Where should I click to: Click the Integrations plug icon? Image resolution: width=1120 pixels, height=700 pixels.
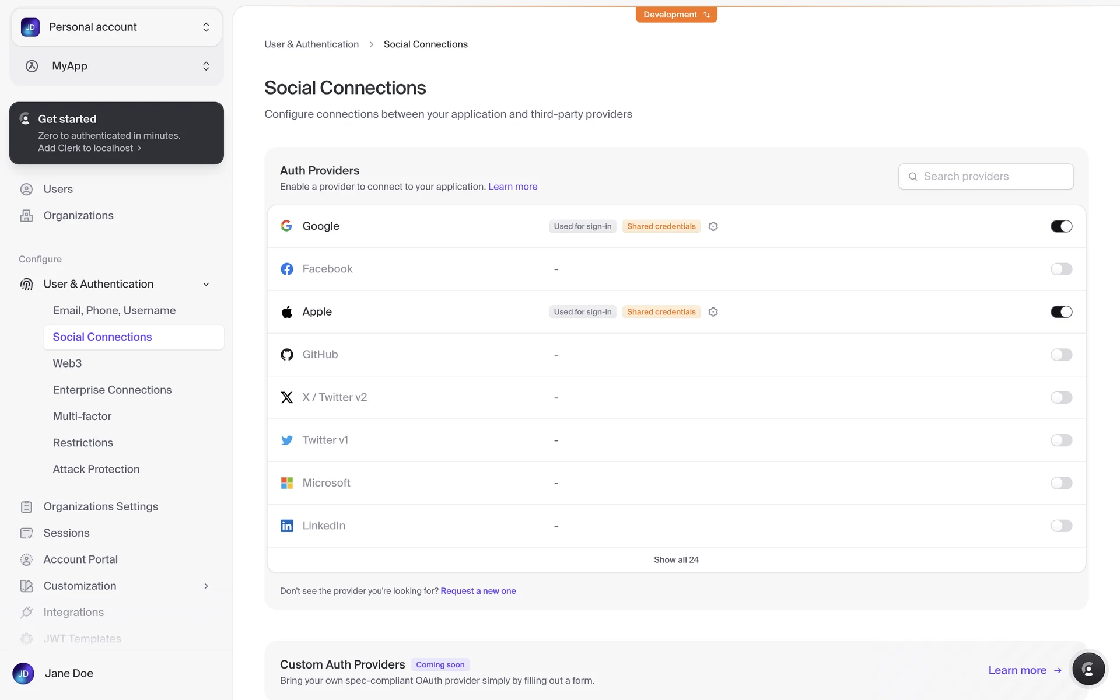[26, 612]
